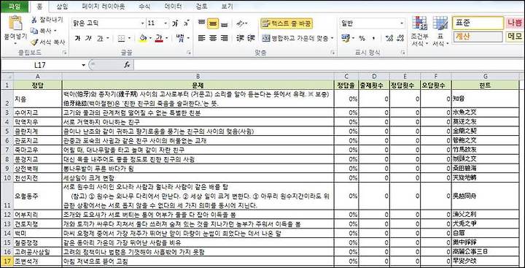Increase font size with the larger 가 icon

175,23
